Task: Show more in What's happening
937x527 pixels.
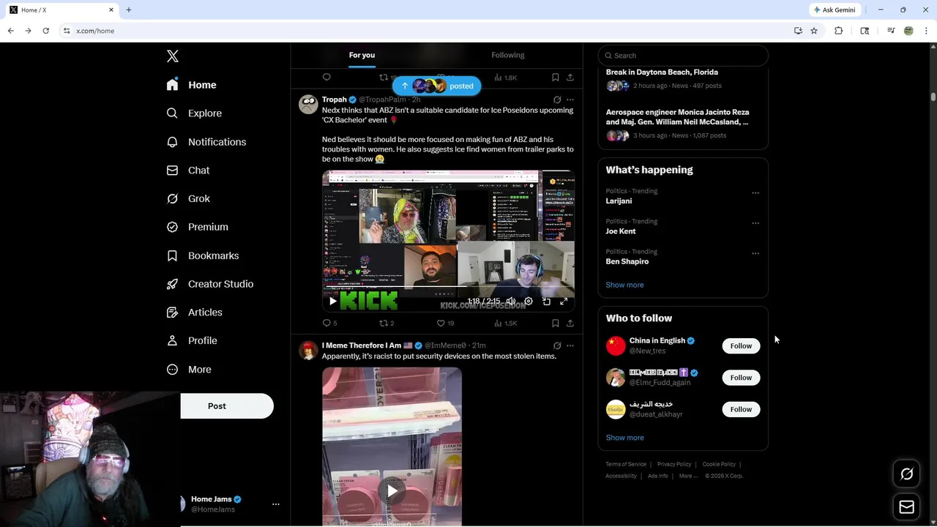Action: click(x=624, y=285)
